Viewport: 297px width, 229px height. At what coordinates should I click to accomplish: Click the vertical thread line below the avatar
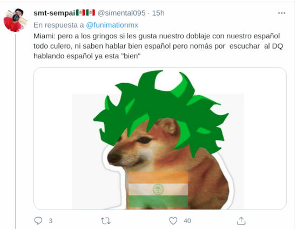[x=16, y=131]
